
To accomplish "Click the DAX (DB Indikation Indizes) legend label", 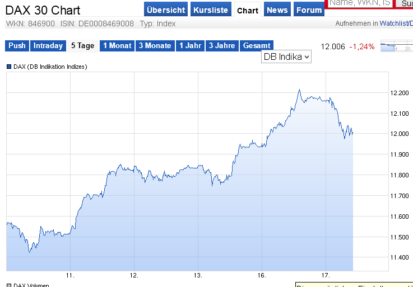I will click(x=50, y=67).
